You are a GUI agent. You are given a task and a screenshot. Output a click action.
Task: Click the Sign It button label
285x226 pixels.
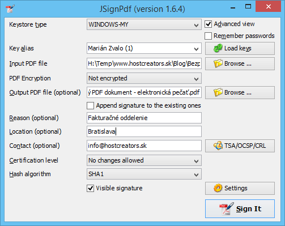click(x=249, y=209)
